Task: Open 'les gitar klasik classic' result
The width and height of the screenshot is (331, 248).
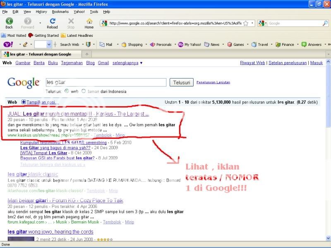Action: (33, 174)
